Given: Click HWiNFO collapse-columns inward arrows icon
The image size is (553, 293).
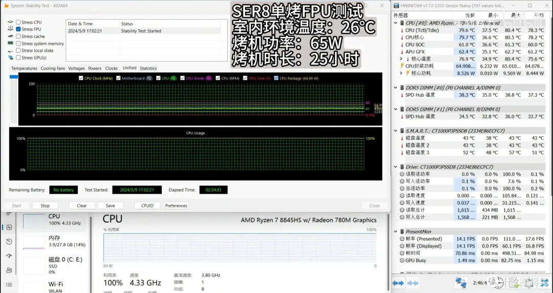Looking at the screenshot, I should tap(413, 283).
